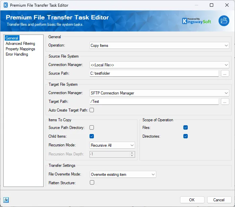Browse for Source Path with ellipsis button
235x207 pixels.
(225, 73)
